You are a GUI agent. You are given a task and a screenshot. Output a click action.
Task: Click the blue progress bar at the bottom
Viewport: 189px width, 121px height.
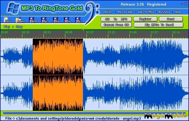[x=94, y=113]
